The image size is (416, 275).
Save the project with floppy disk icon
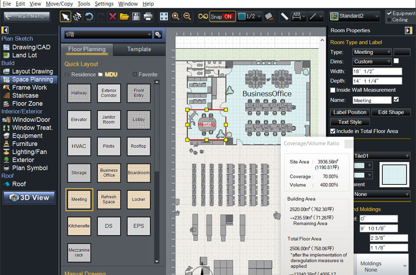136,17
